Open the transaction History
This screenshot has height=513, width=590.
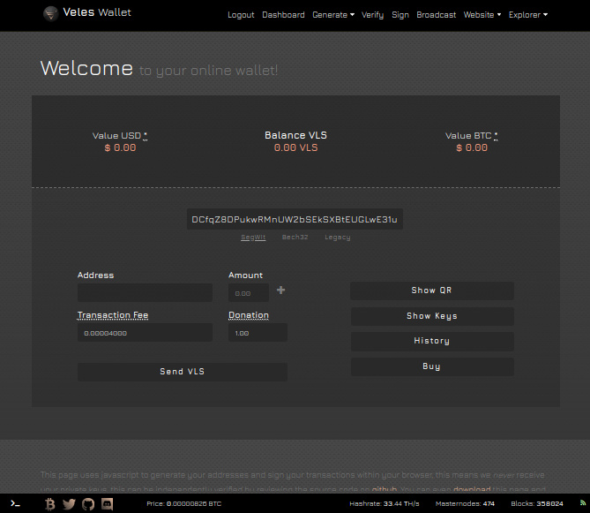pos(432,341)
